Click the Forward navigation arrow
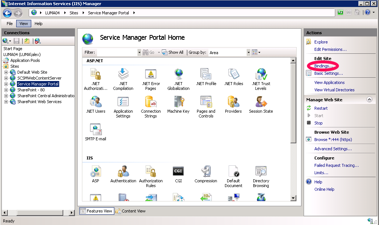Screen dimensions: 379x225 18,13
